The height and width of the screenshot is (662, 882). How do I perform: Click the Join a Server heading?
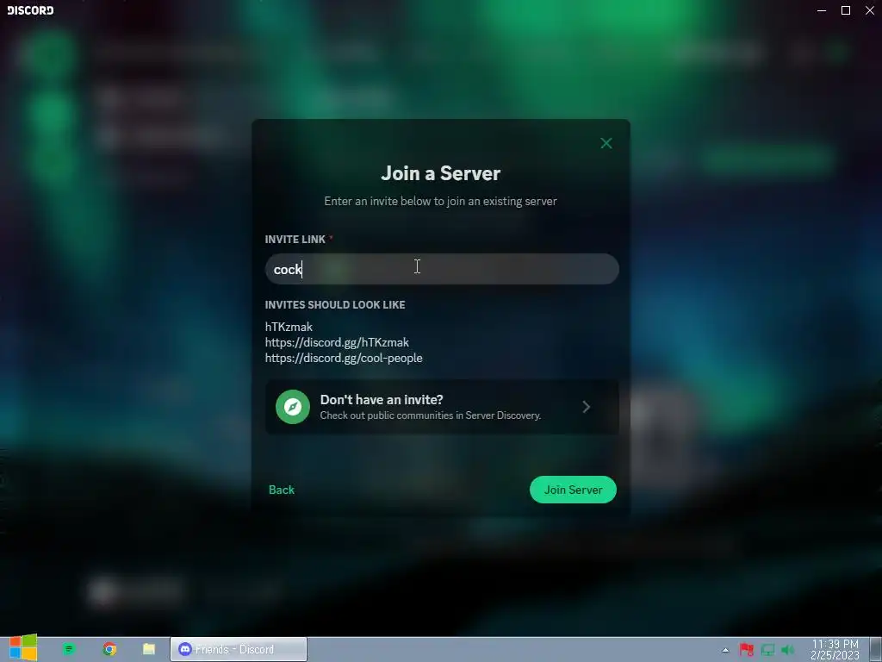coord(440,173)
